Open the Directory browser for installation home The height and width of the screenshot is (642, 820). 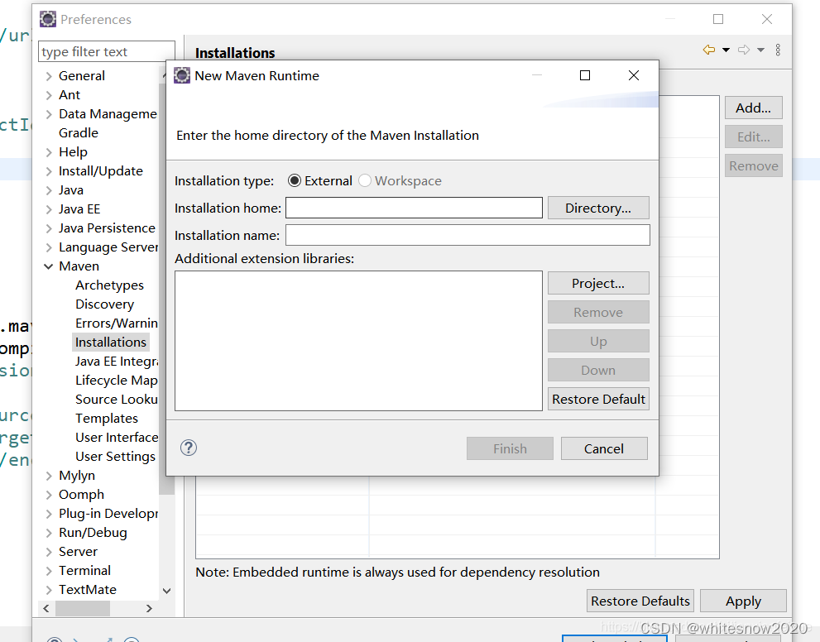click(x=598, y=208)
